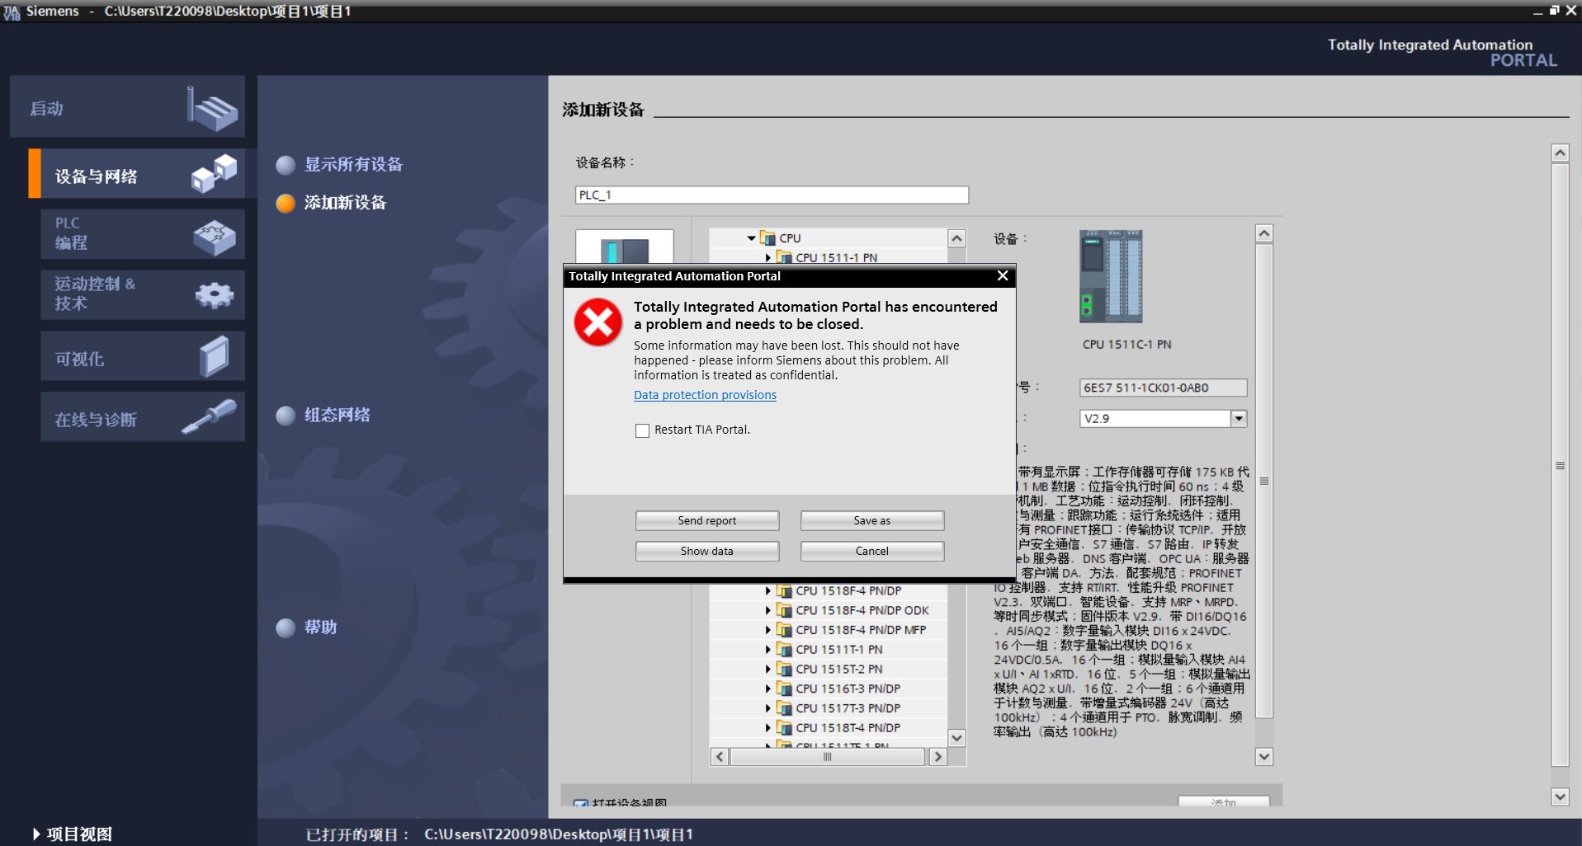The height and width of the screenshot is (846, 1582).
Task: Open the 项目视图 project view
Action: pyautogui.click(x=78, y=834)
